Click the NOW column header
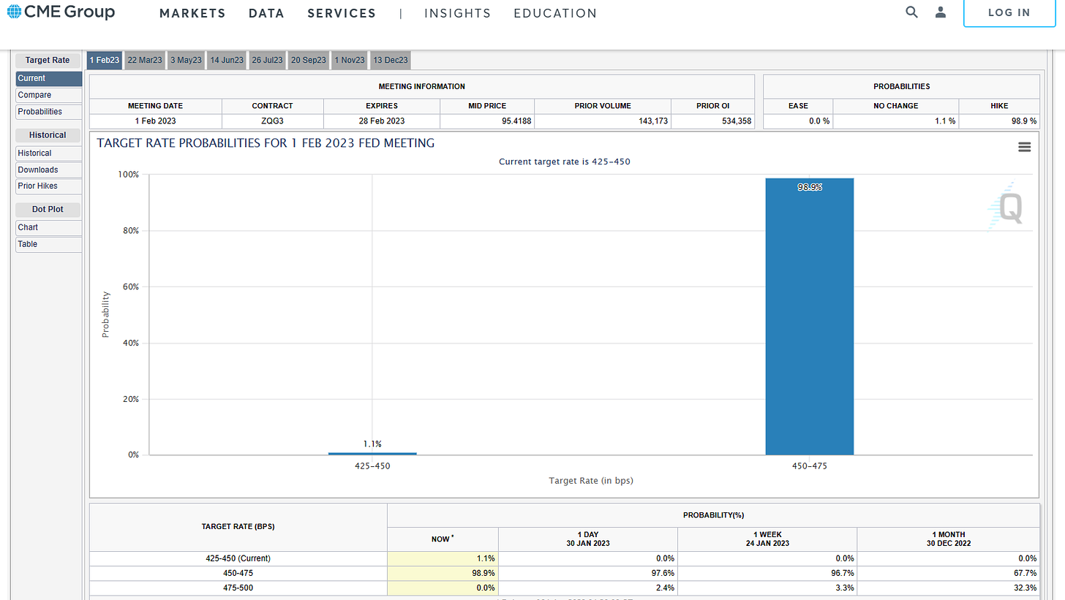This screenshot has width=1065, height=600. click(x=443, y=539)
